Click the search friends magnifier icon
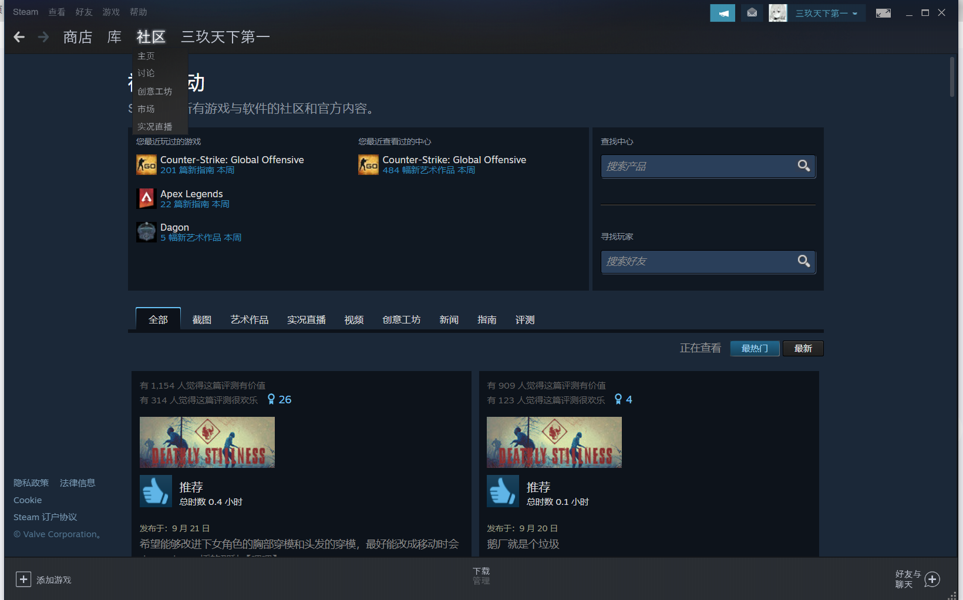Screen dimensions: 963x600 point(804,261)
